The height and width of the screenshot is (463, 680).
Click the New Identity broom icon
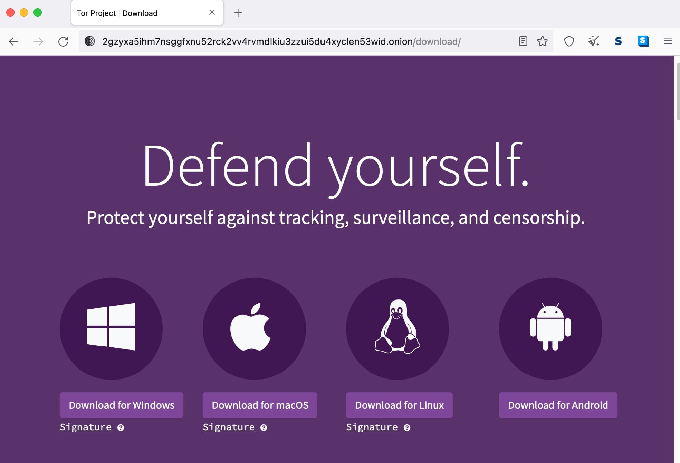[594, 41]
